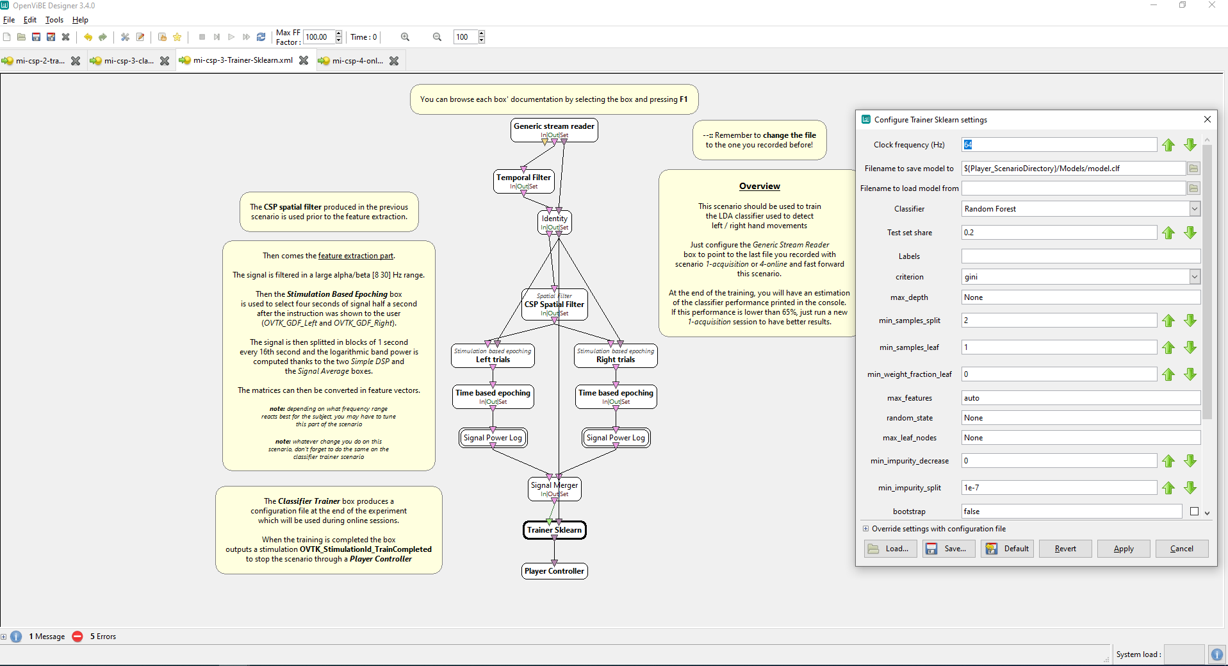Focus the max_depth input field
The width and height of the screenshot is (1228, 666).
click(1081, 297)
